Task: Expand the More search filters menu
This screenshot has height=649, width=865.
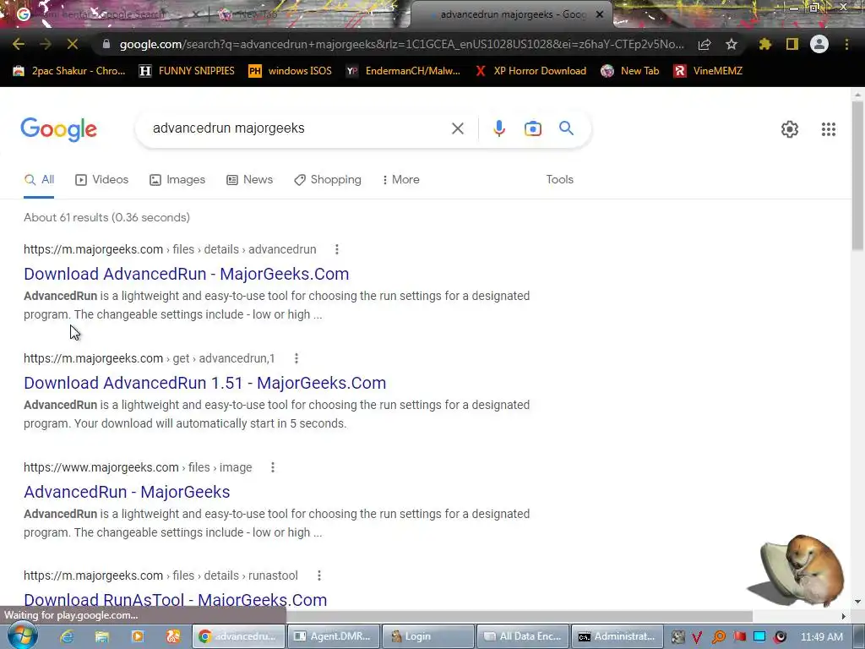Action: [x=401, y=180]
